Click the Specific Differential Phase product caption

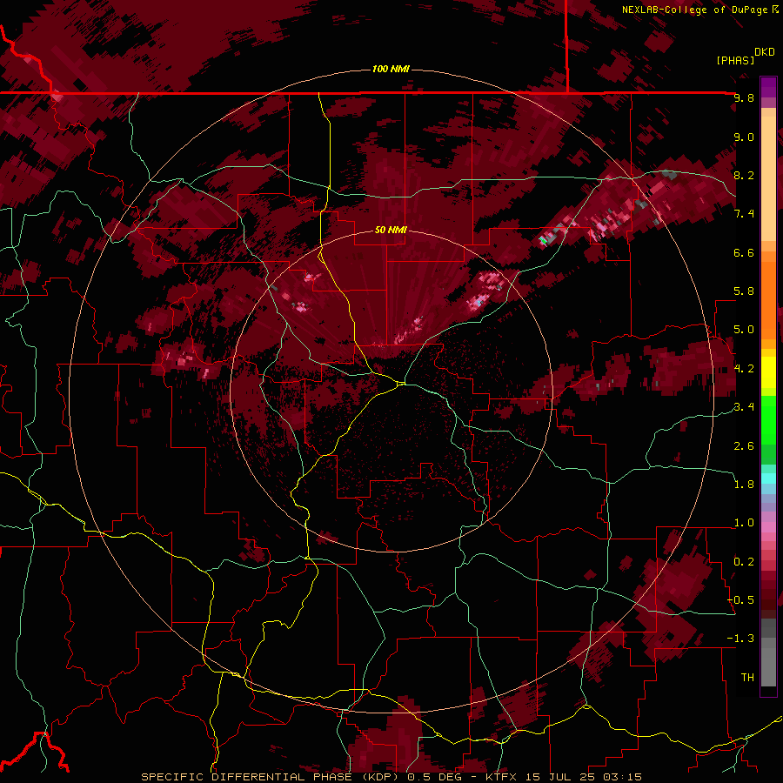(391, 777)
